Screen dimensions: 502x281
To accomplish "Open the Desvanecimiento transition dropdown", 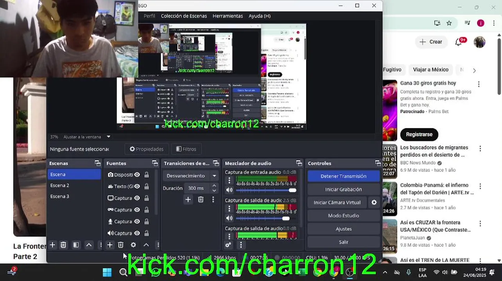I will (x=190, y=176).
